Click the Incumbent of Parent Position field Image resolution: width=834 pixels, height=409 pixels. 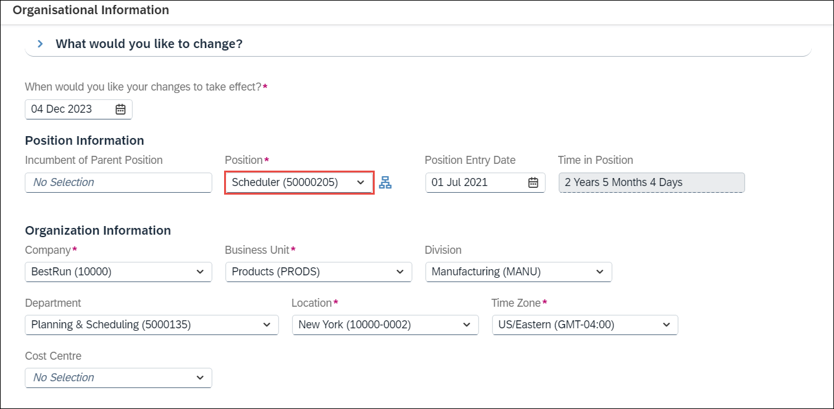(118, 182)
